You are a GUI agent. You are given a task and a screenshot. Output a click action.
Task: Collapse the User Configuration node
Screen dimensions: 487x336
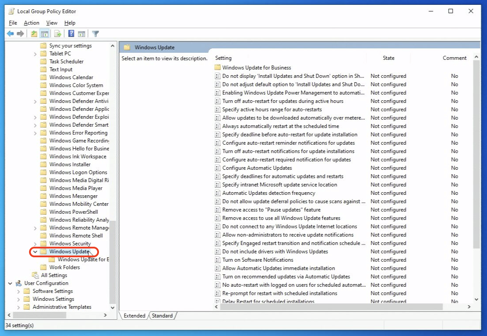pos(10,284)
